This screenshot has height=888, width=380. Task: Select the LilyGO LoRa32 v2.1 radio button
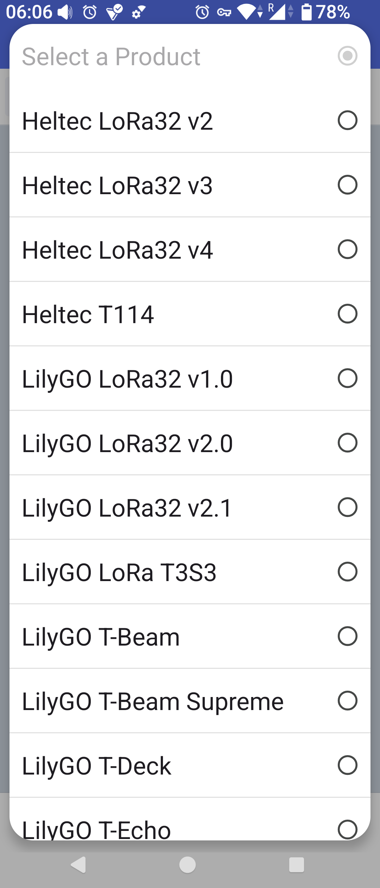click(x=347, y=507)
